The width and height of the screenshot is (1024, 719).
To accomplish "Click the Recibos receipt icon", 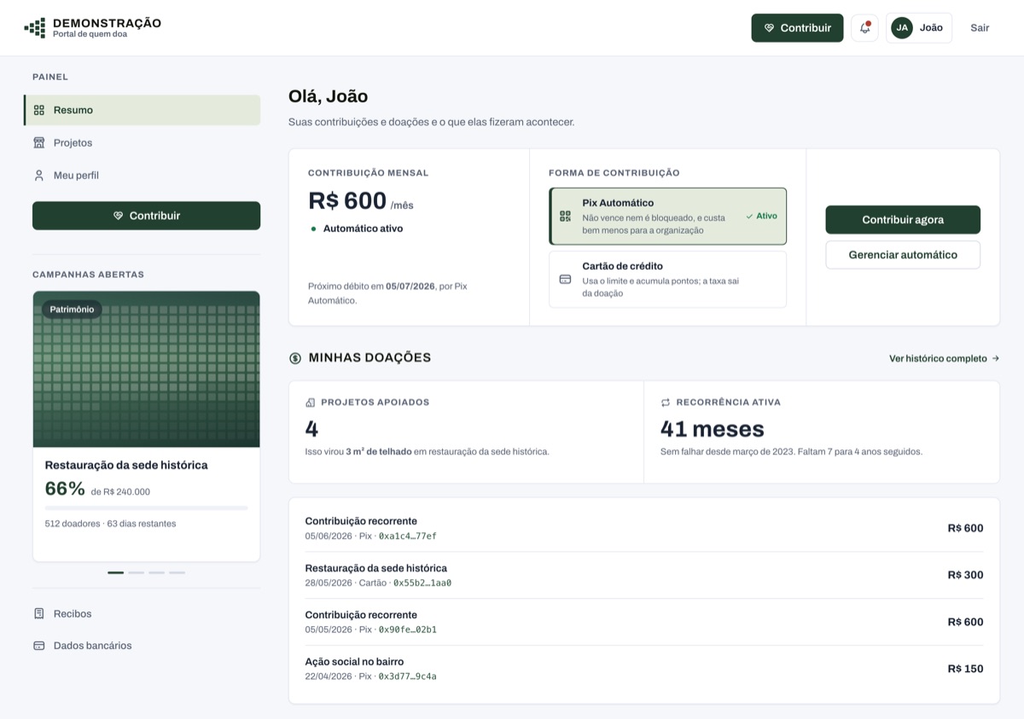I will 39,613.
